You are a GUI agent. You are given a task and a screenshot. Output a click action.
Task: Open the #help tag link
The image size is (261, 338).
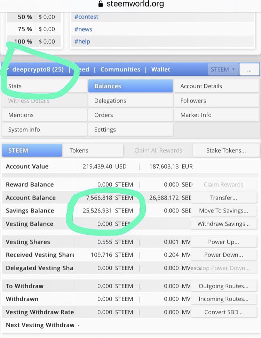pos(82,41)
